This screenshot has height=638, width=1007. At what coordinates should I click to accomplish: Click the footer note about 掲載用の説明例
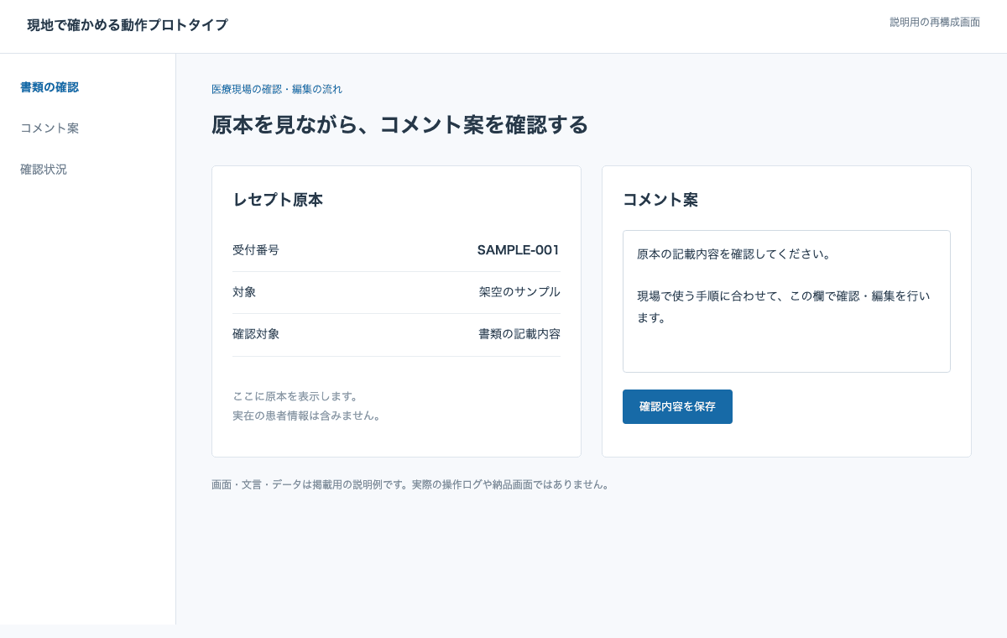click(x=411, y=484)
